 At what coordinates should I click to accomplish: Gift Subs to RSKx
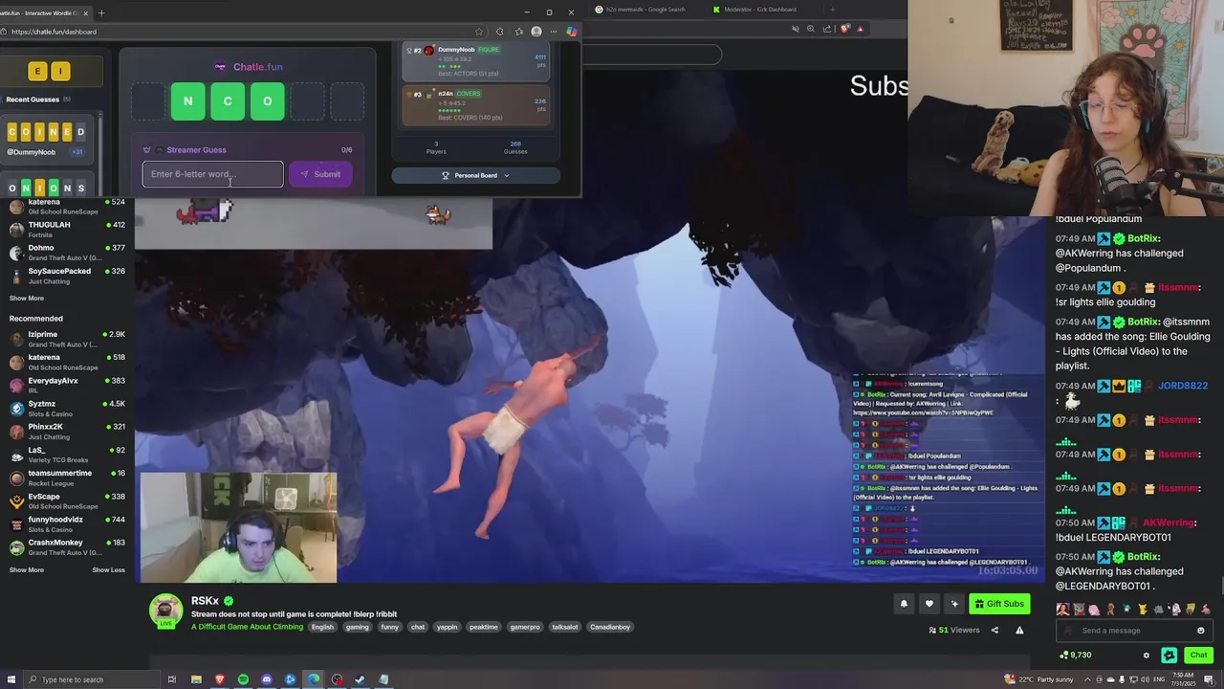coord(999,604)
